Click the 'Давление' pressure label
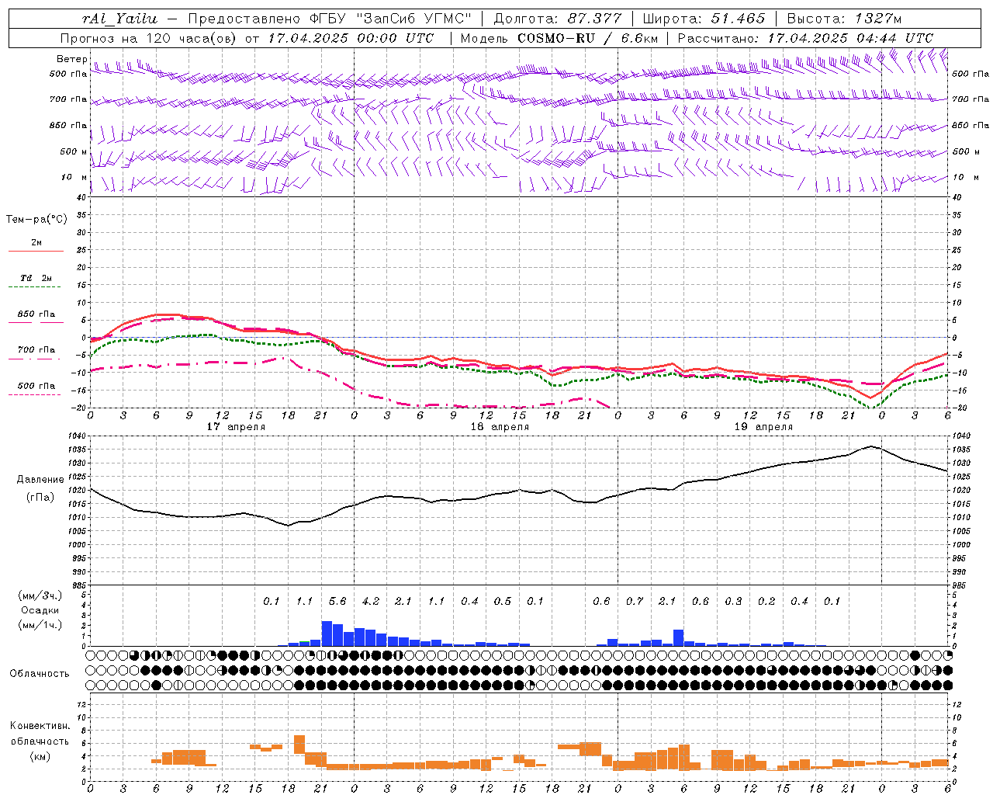This screenshot has width=993, height=795. click(40, 480)
